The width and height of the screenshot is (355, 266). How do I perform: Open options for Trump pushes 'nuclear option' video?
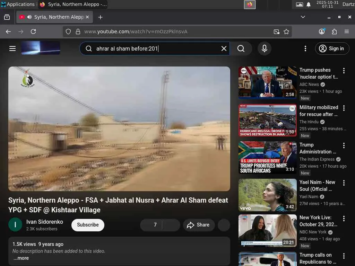pyautogui.click(x=344, y=71)
